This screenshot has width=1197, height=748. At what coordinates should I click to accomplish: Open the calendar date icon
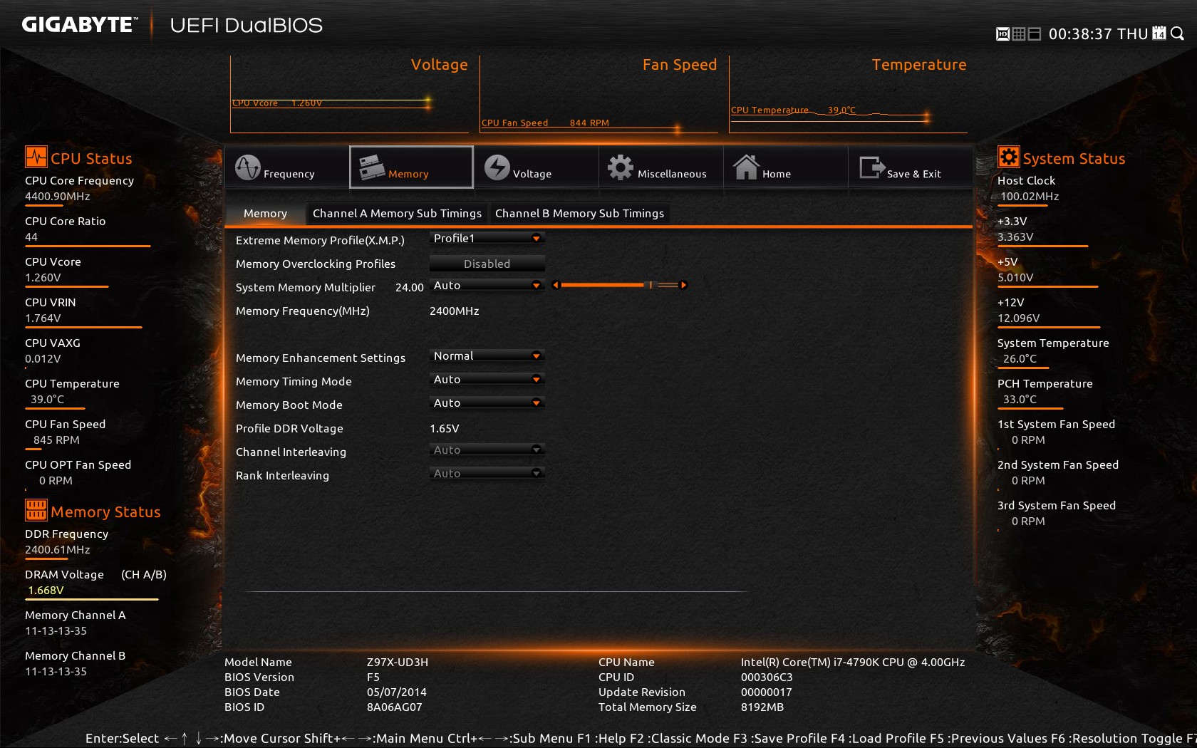1159,33
